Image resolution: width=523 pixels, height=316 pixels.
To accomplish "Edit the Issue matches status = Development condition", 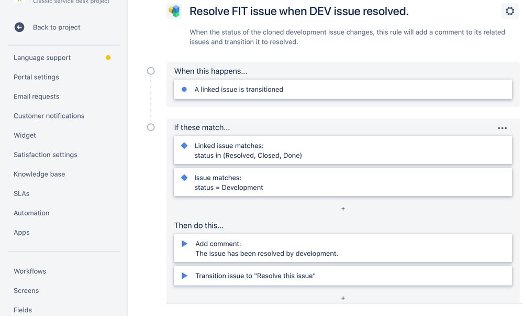I will (343, 182).
